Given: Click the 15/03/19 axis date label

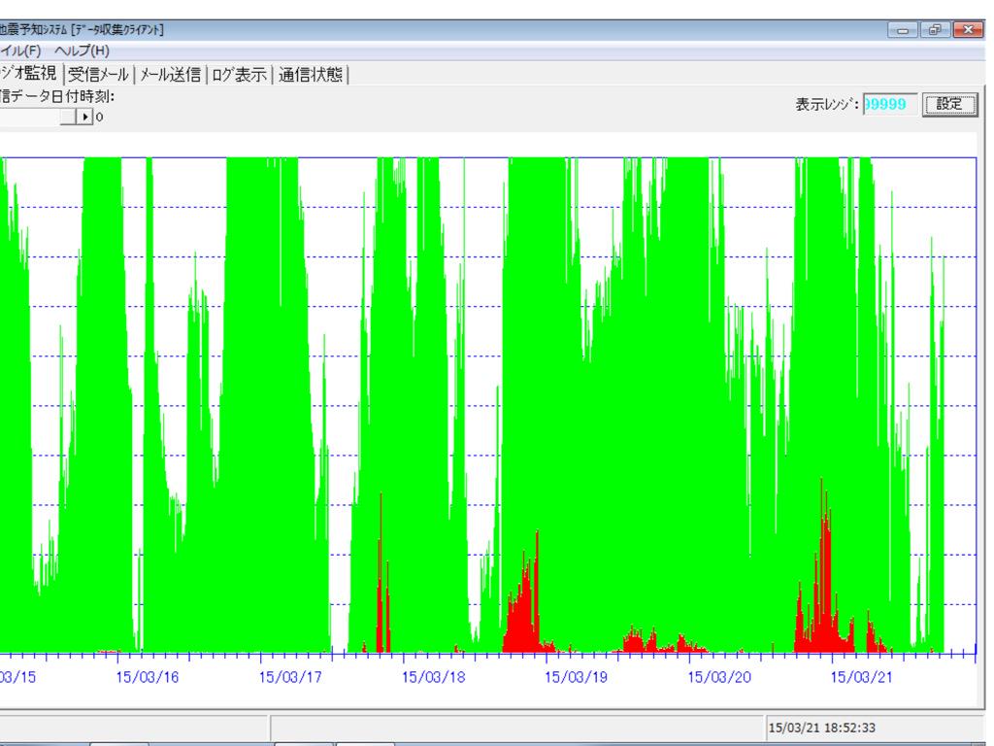Looking at the screenshot, I should coord(576,677).
